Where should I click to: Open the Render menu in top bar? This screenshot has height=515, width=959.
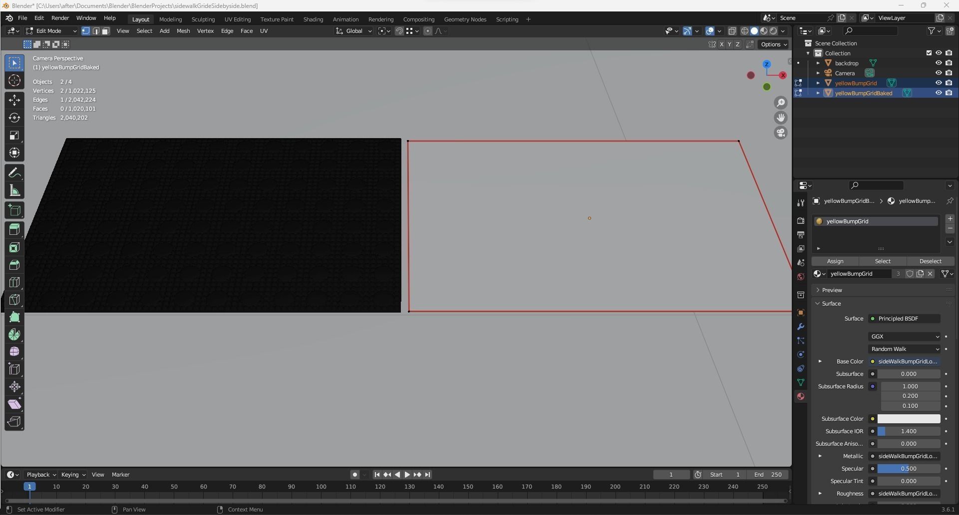pyautogui.click(x=60, y=18)
